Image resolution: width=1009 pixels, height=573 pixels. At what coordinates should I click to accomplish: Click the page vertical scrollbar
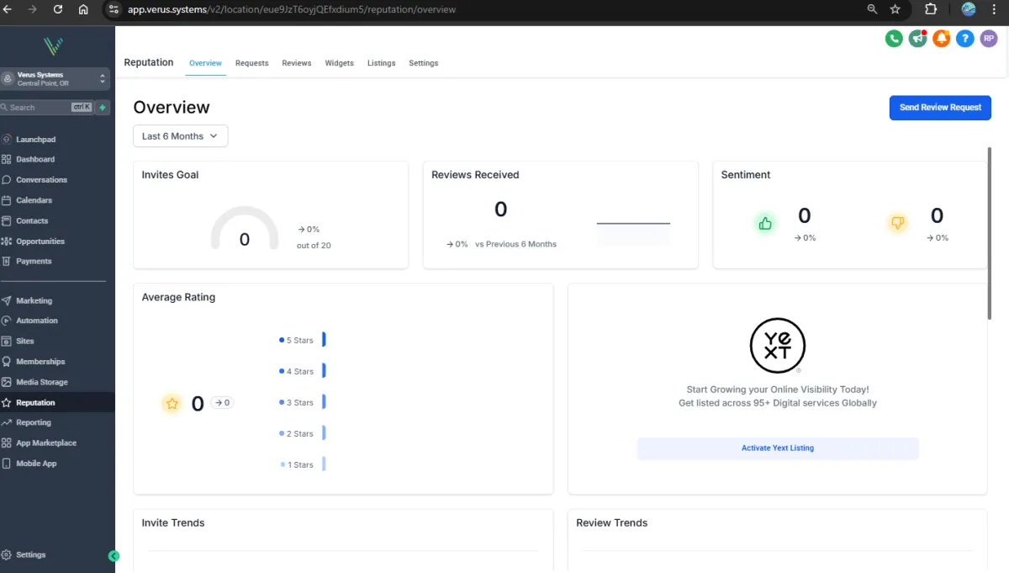(x=990, y=233)
